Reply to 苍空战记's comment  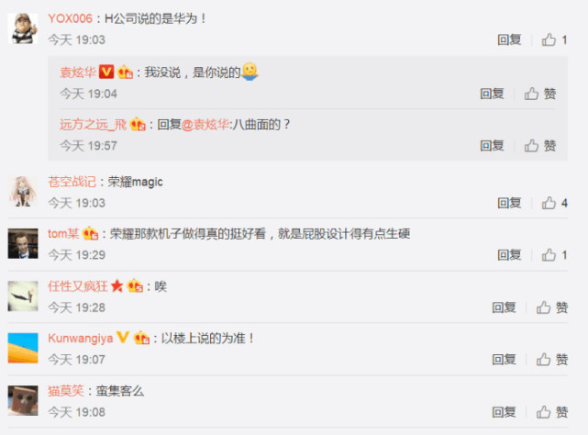pyautogui.click(x=509, y=203)
